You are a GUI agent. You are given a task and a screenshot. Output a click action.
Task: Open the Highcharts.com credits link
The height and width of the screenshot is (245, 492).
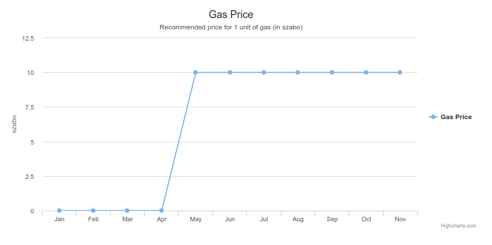458,226
